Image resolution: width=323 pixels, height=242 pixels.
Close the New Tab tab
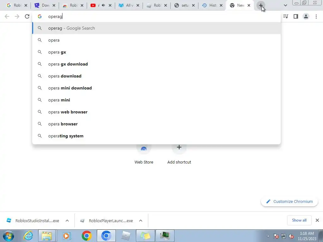249,6
